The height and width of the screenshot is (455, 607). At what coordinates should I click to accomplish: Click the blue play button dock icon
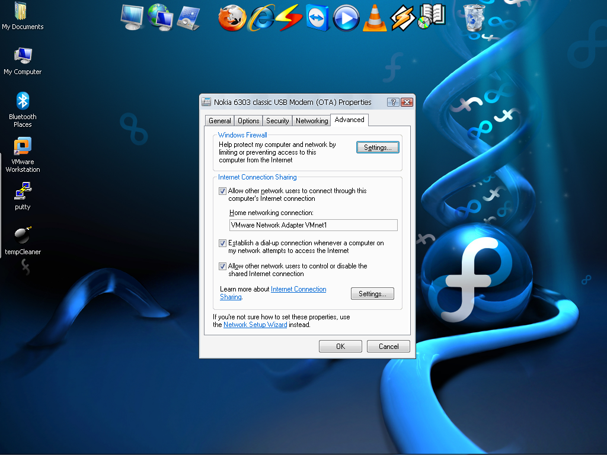tap(346, 18)
